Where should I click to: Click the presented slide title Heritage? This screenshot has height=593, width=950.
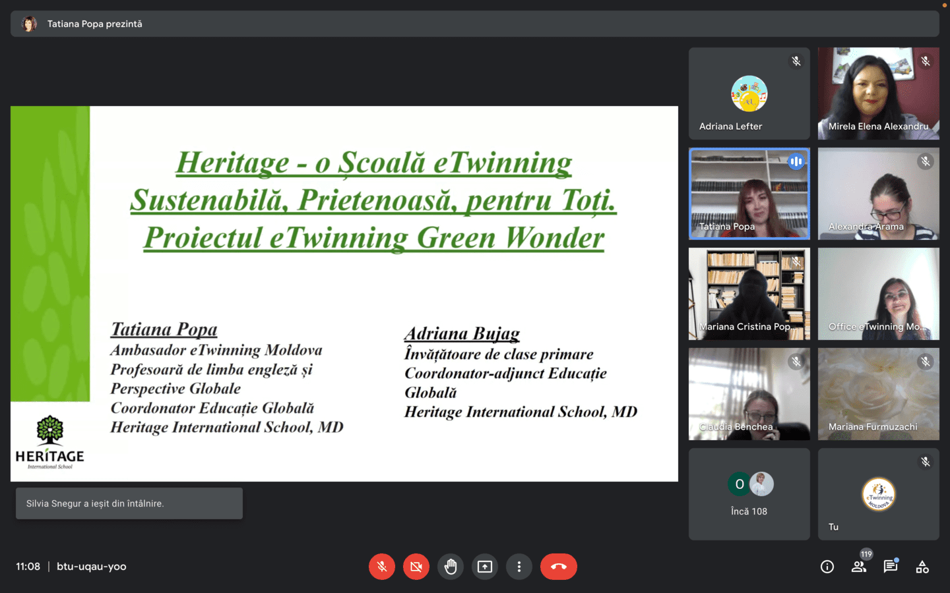pos(373,200)
